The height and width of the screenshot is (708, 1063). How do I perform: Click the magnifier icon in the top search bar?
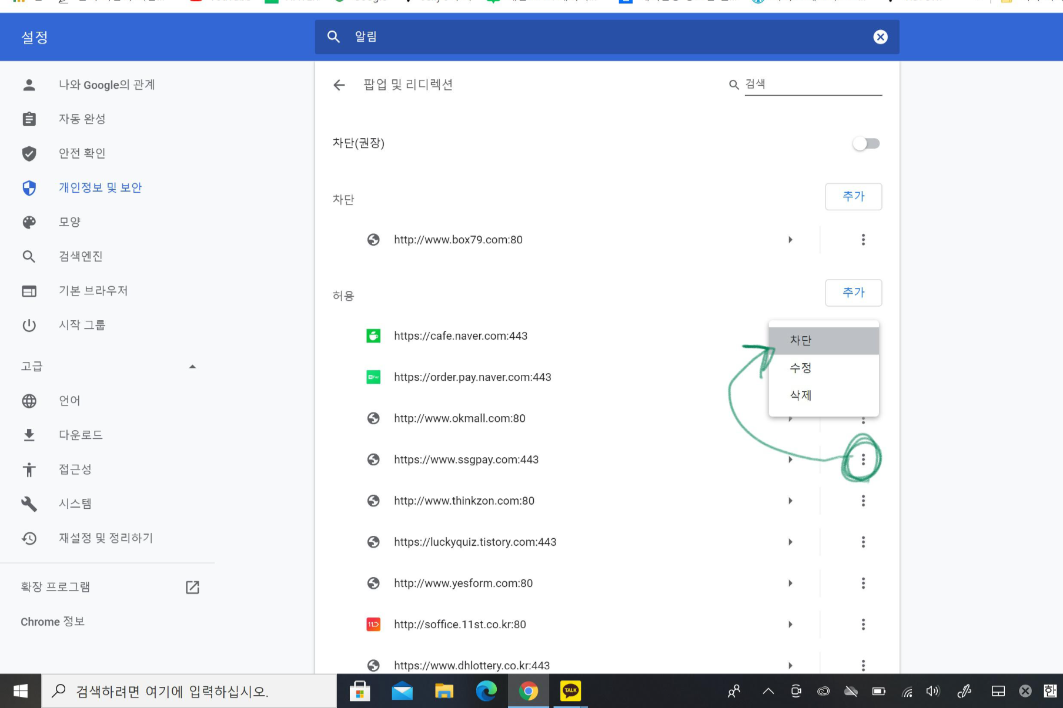(333, 37)
